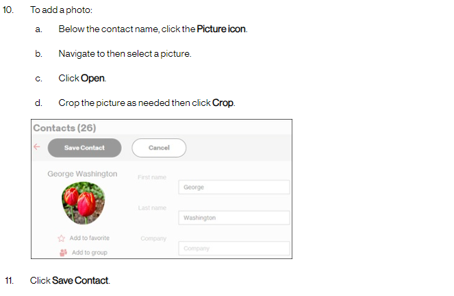The image size is (454, 296).
Task: Select the Add to group label
Action: (x=90, y=253)
